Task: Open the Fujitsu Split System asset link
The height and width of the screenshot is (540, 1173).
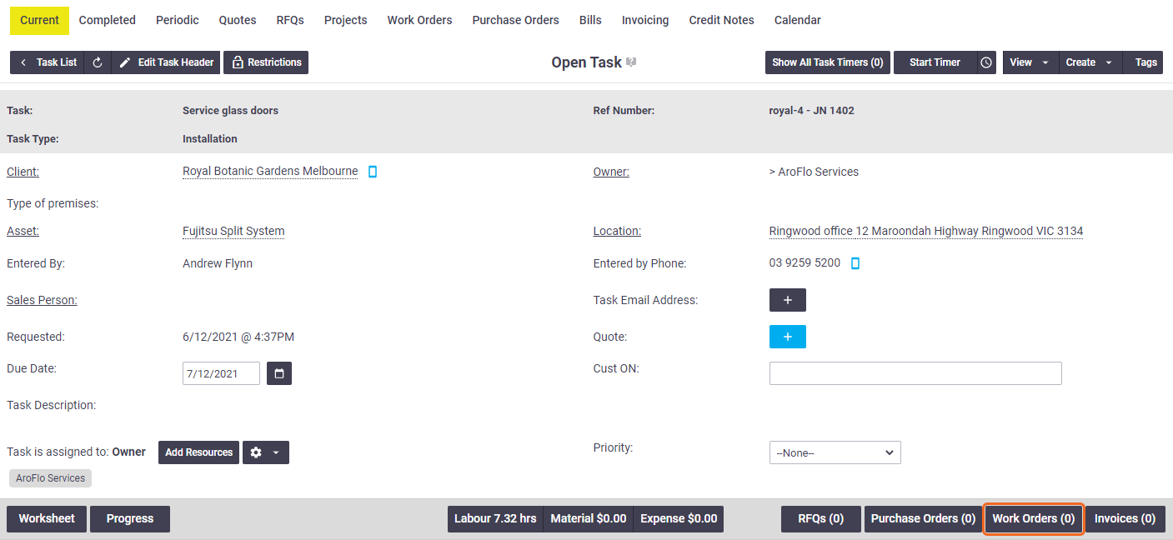Action: point(233,232)
